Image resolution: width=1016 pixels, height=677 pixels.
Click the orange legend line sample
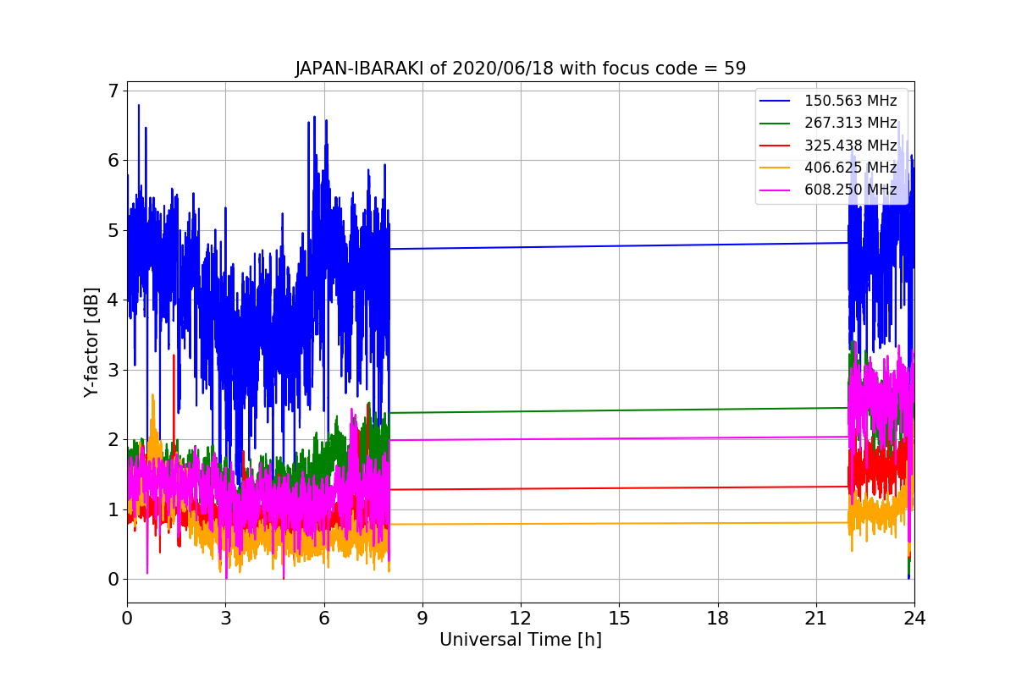(x=776, y=168)
